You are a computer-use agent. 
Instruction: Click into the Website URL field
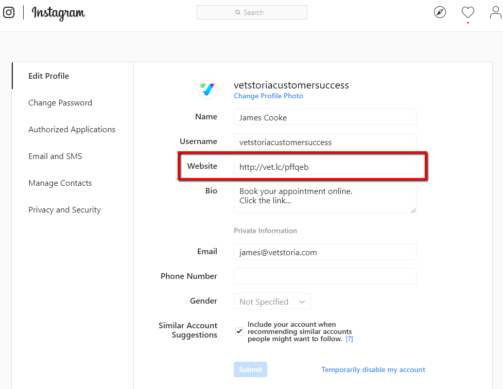click(x=325, y=166)
